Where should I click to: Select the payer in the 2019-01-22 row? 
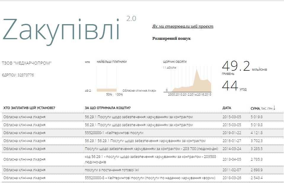[x=24, y=133]
